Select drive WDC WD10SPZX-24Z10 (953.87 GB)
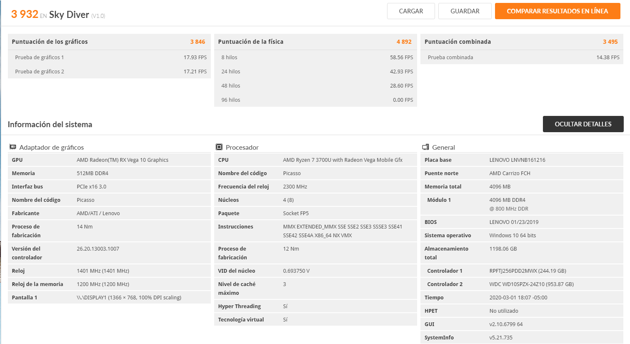The height and width of the screenshot is (344, 630). [x=531, y=284]
